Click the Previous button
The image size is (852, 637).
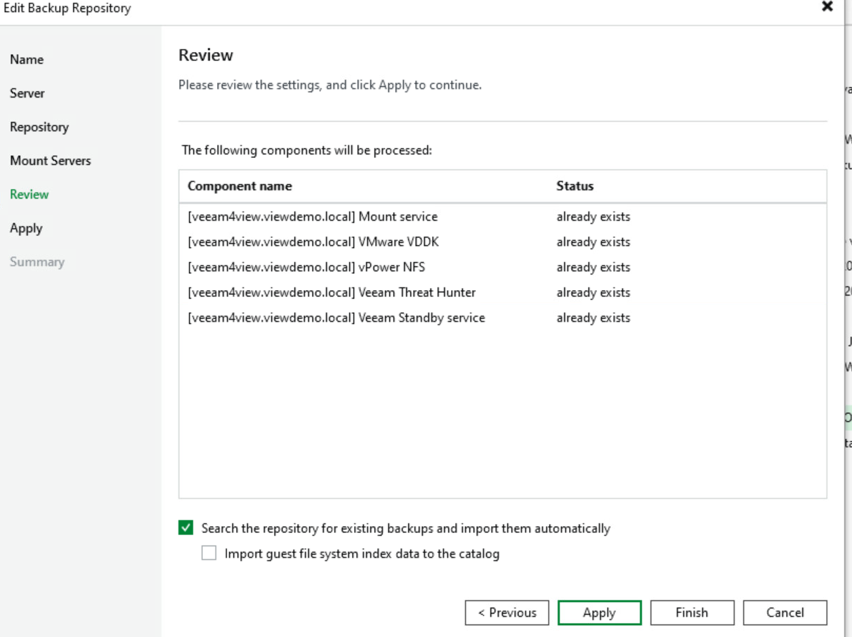[x=506, y=612]
